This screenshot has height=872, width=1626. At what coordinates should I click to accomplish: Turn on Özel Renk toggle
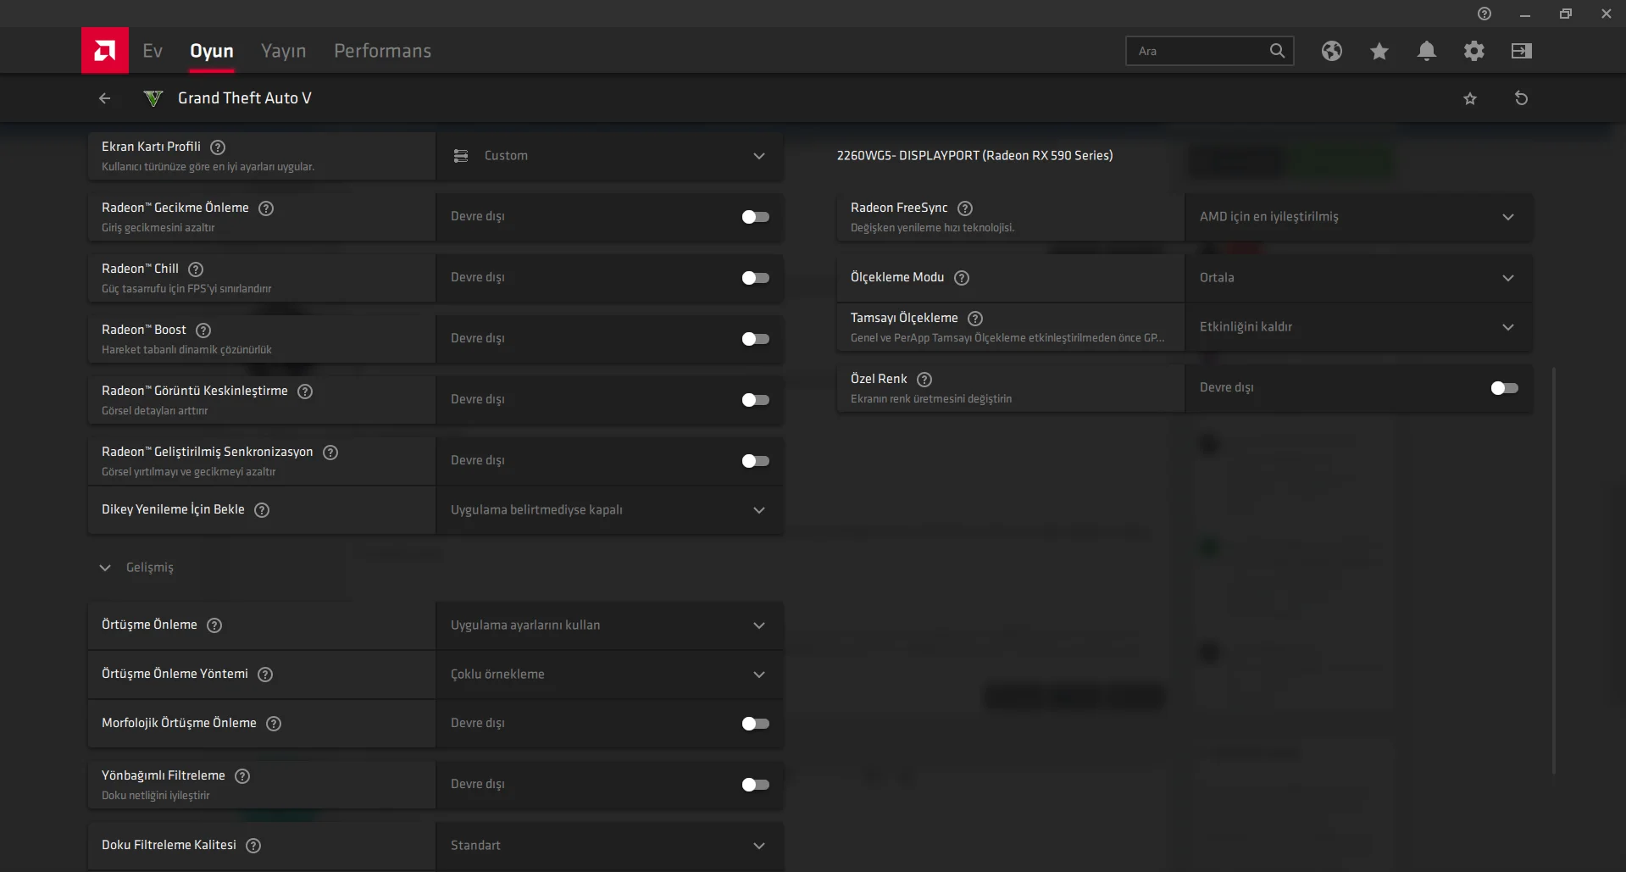point(1504,388)
